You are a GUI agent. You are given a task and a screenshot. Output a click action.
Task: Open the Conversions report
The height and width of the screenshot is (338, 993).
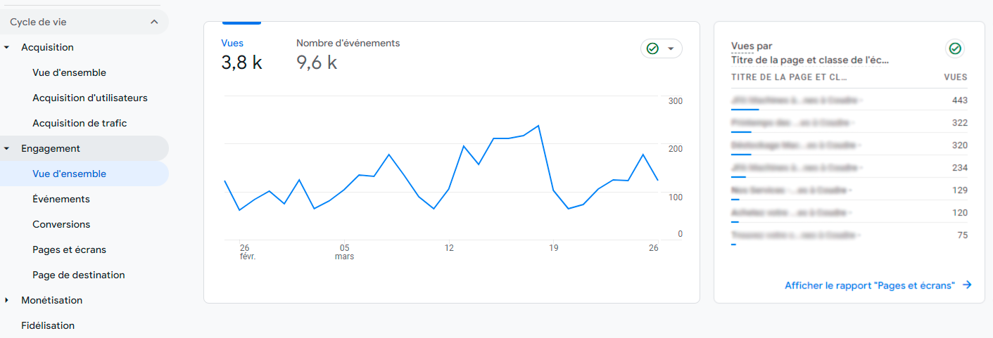pos(61,225)
